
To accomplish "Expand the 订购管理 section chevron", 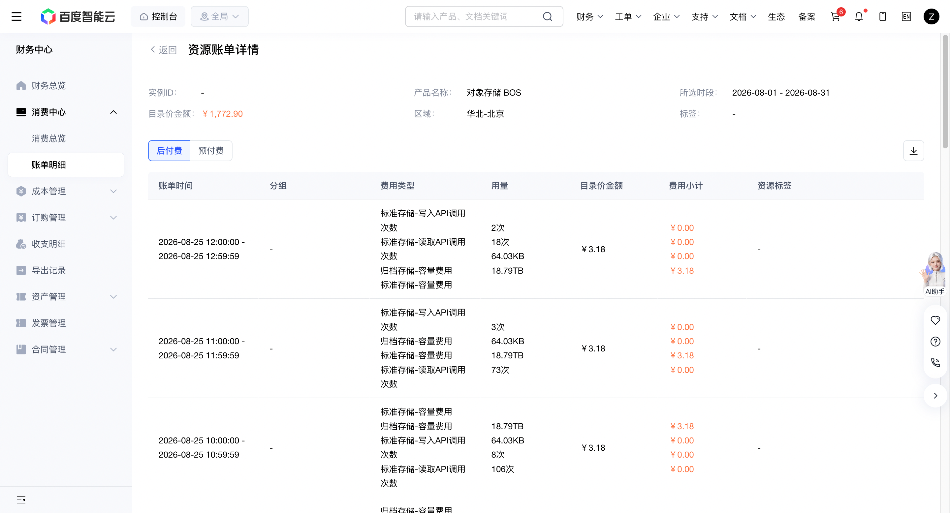I will (113, 218).
